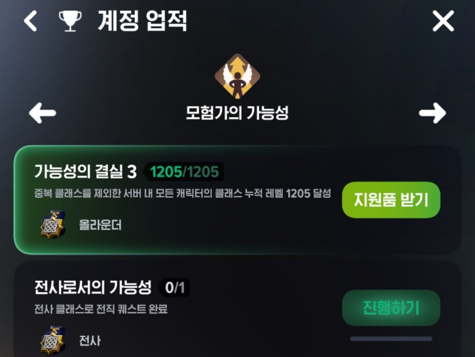The height and width of the screenshot is (357, 475).
Task: Go back with the top-left chevron
Action: pyautogui.click(x=31, y=21)
